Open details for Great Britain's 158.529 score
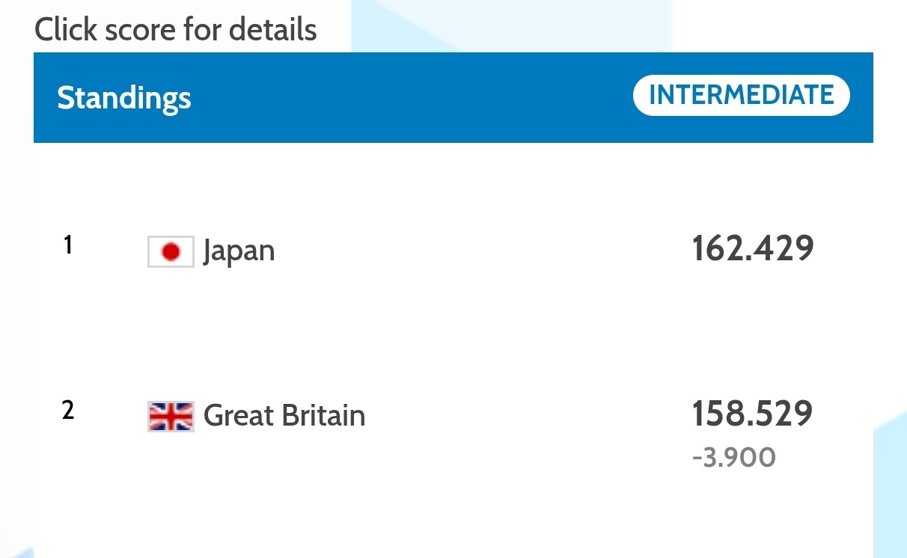This screenshot has height=558, width=907. click(x=752, y=414)
